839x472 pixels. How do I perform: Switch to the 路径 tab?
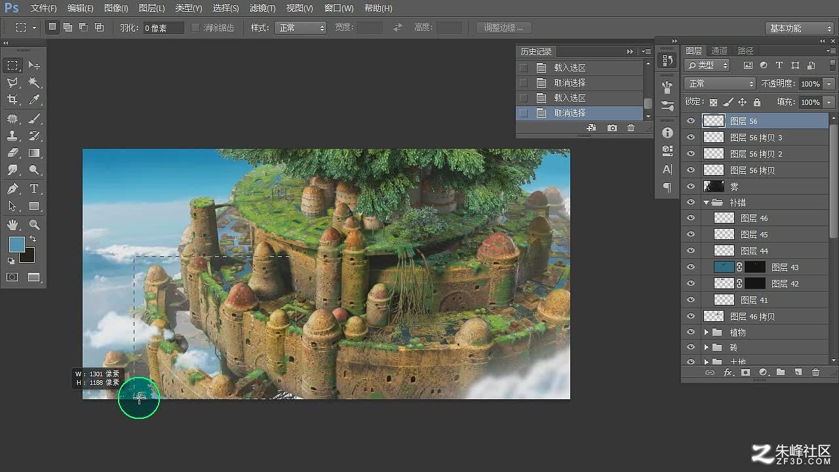click(x=745, y=50)
